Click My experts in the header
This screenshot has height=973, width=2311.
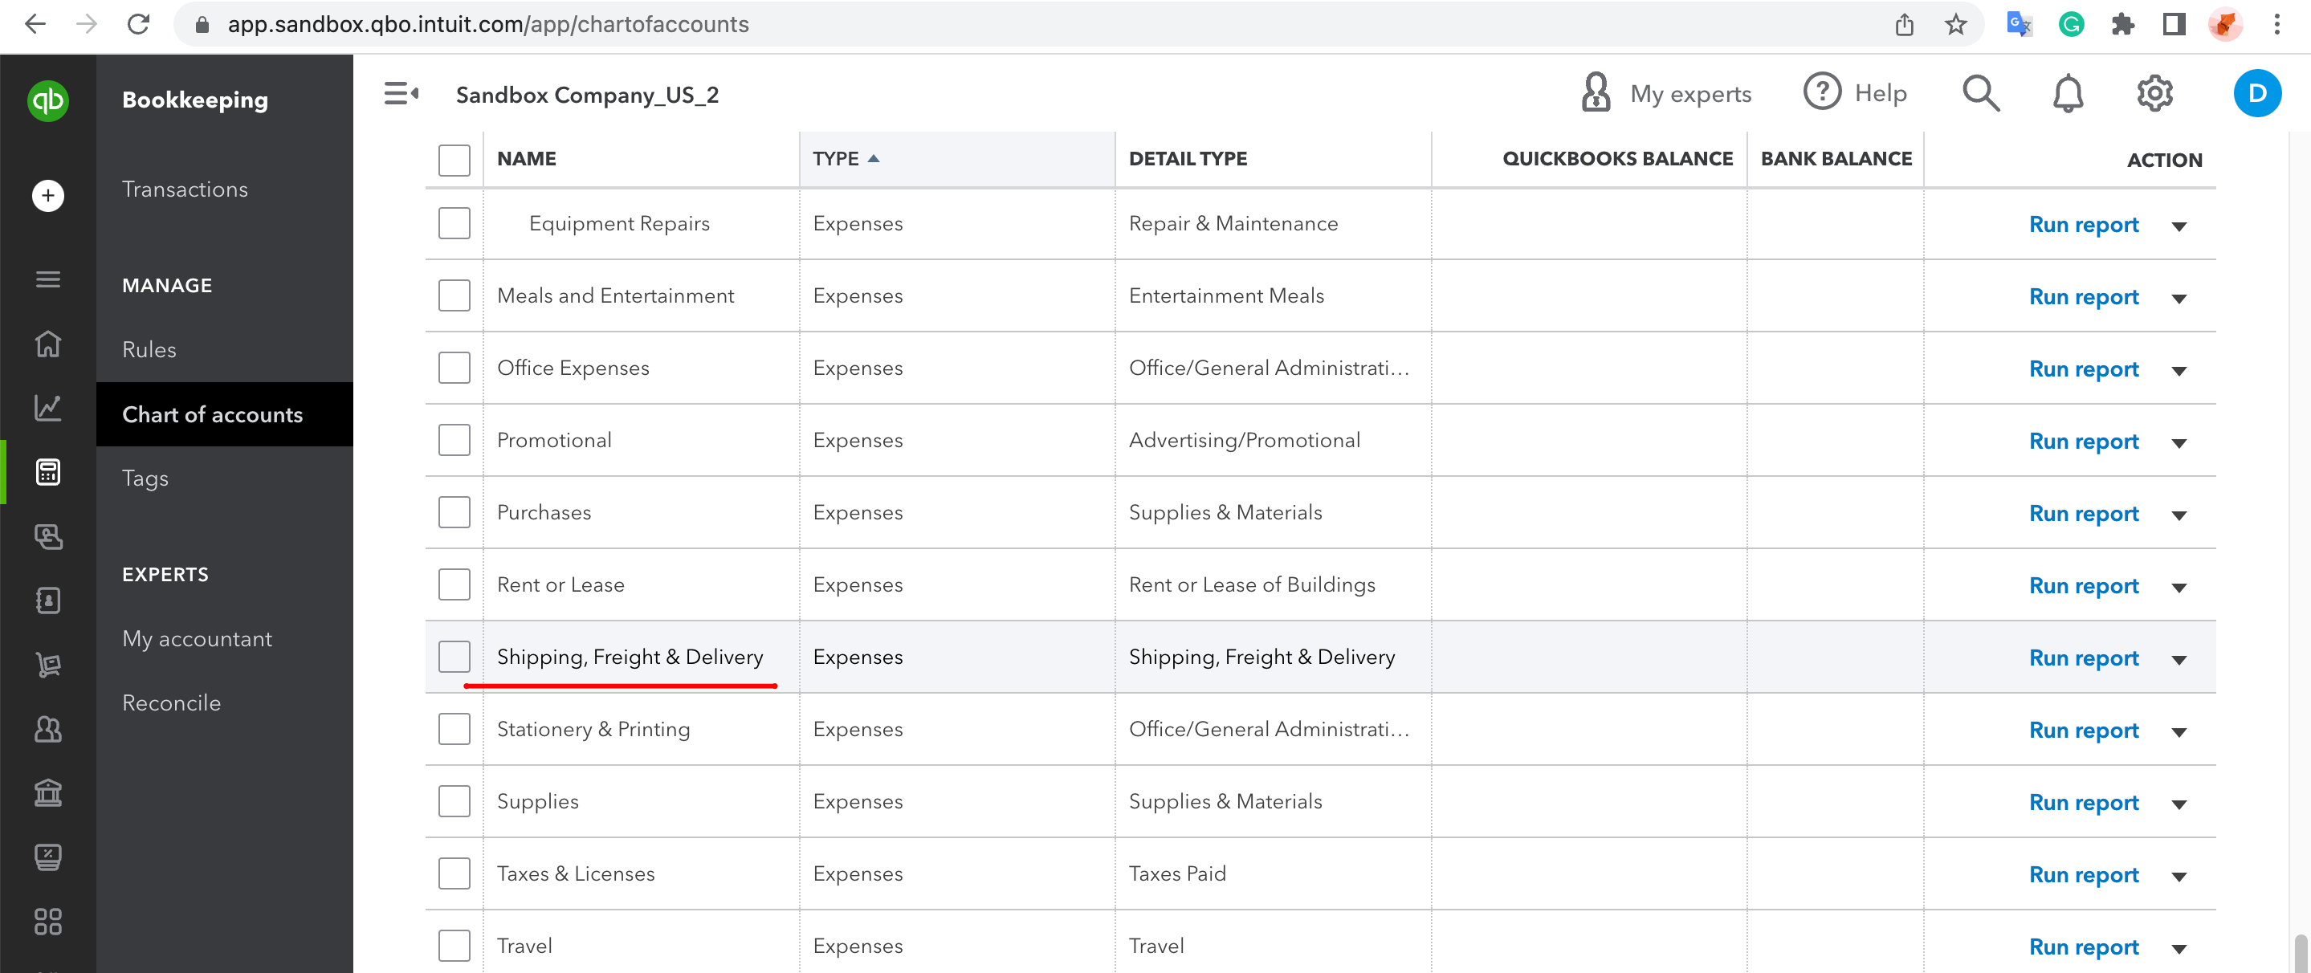1666,92
